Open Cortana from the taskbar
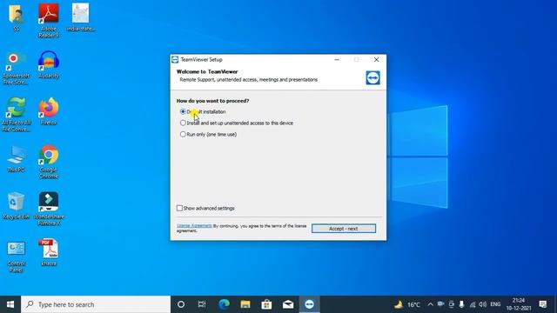Viewport: 557px width, 313px height. point(181,304)
